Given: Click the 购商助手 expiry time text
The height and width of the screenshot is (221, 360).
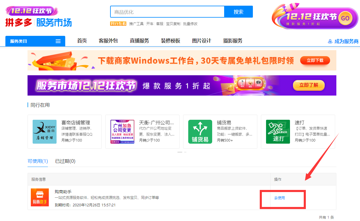Looking at the screenshot, I should click(x=85, y=205).
